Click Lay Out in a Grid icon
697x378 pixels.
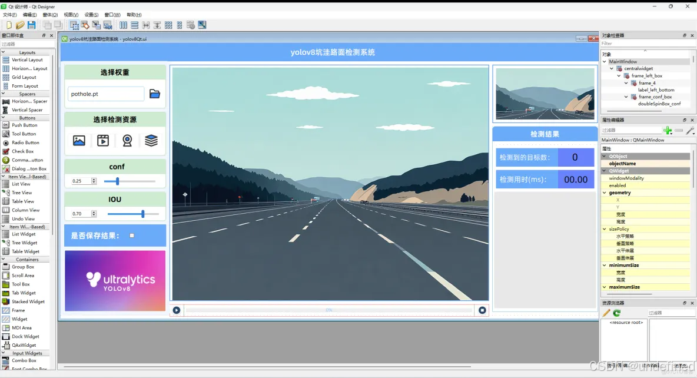(x=168, y=25)
